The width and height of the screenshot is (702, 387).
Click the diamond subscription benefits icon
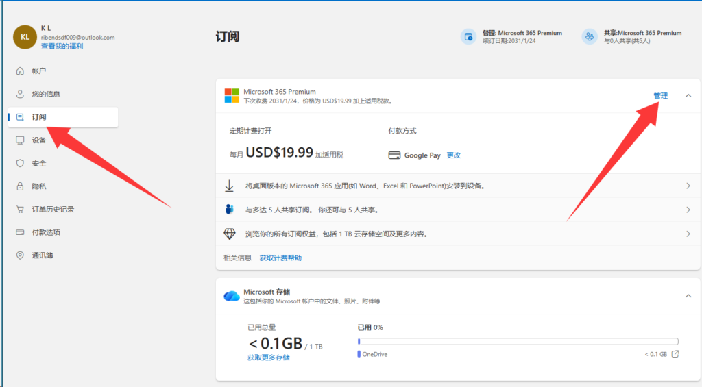[230, 234]
